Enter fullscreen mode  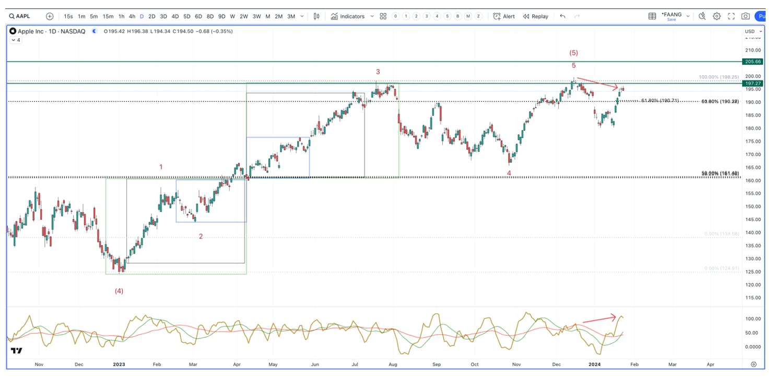tap(731, 16)
